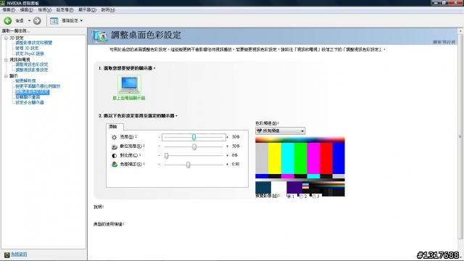Click the hue RGB circles icon
This screenshot has width=464, height=261.
[115, 165]
